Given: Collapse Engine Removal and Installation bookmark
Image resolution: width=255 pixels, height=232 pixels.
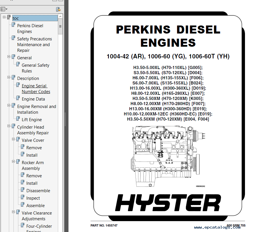Looking at the screenshot, I should [x=9, y=105].
